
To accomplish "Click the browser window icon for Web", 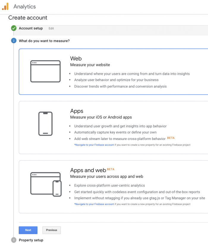I will pyautogui.click(x=45, y=71).
